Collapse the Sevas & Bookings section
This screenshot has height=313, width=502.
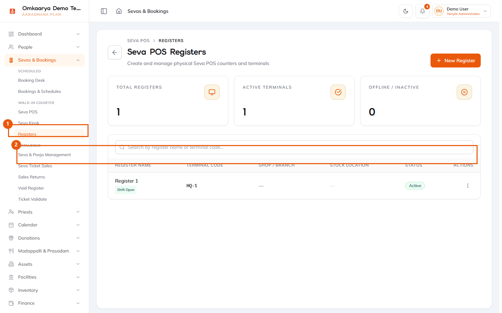(x=78, y=60)
